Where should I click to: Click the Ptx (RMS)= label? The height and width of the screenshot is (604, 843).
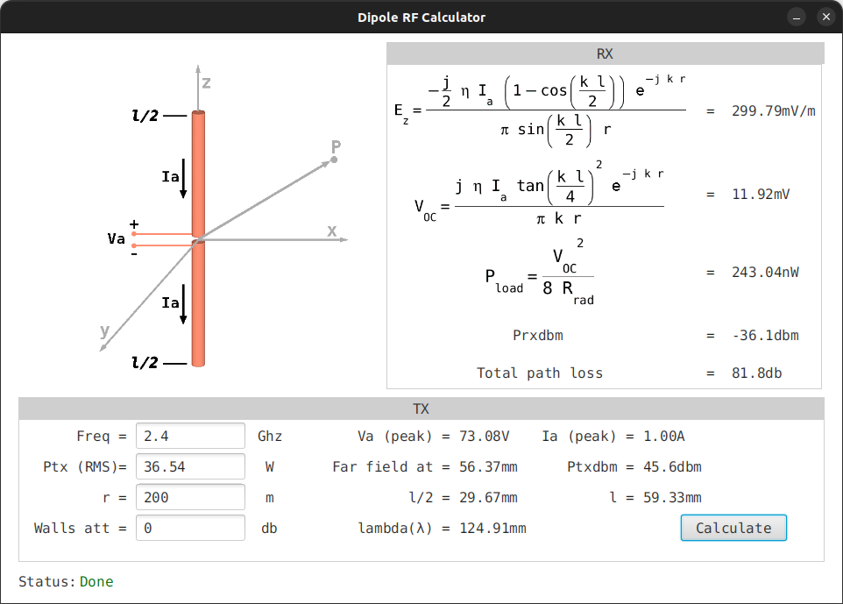pyautogui.click(x=85, y=467)
